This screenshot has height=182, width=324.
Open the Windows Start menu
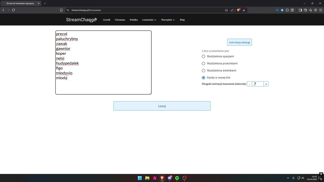[x=140, y=178]
